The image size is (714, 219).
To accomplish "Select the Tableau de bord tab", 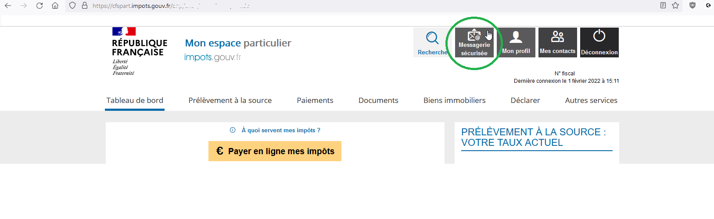I will point(135,100).
